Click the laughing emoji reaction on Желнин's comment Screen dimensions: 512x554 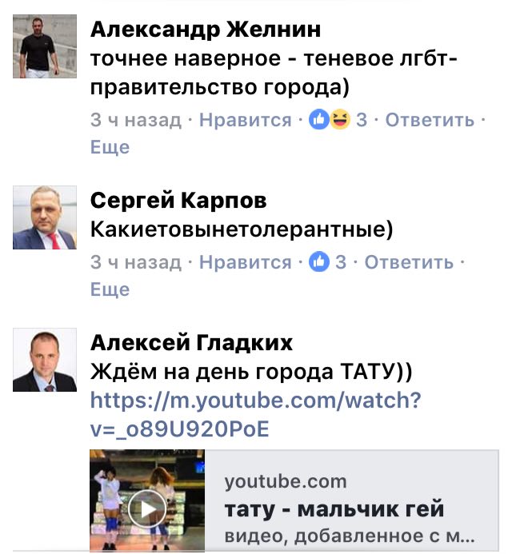pyautogui.click(x=340, y=119)
